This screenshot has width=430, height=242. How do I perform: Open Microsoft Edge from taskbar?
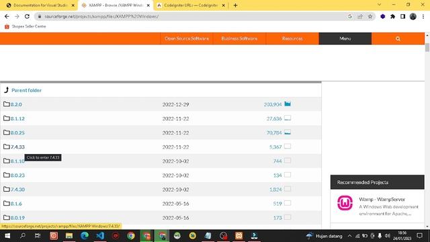point(85,236)
